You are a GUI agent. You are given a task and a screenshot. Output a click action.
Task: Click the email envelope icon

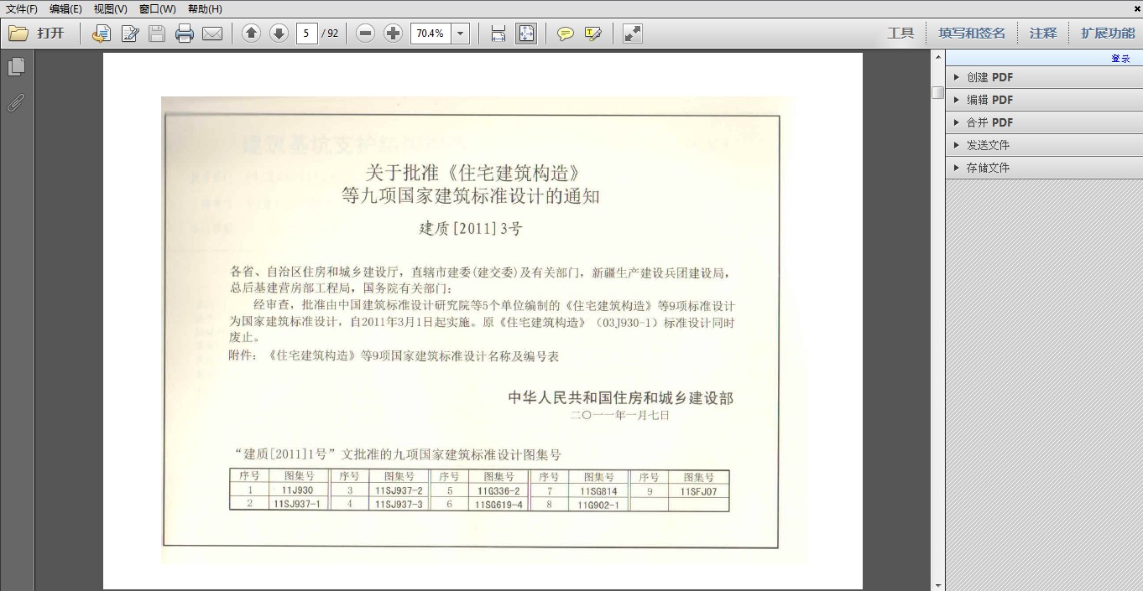click(212, 34)
